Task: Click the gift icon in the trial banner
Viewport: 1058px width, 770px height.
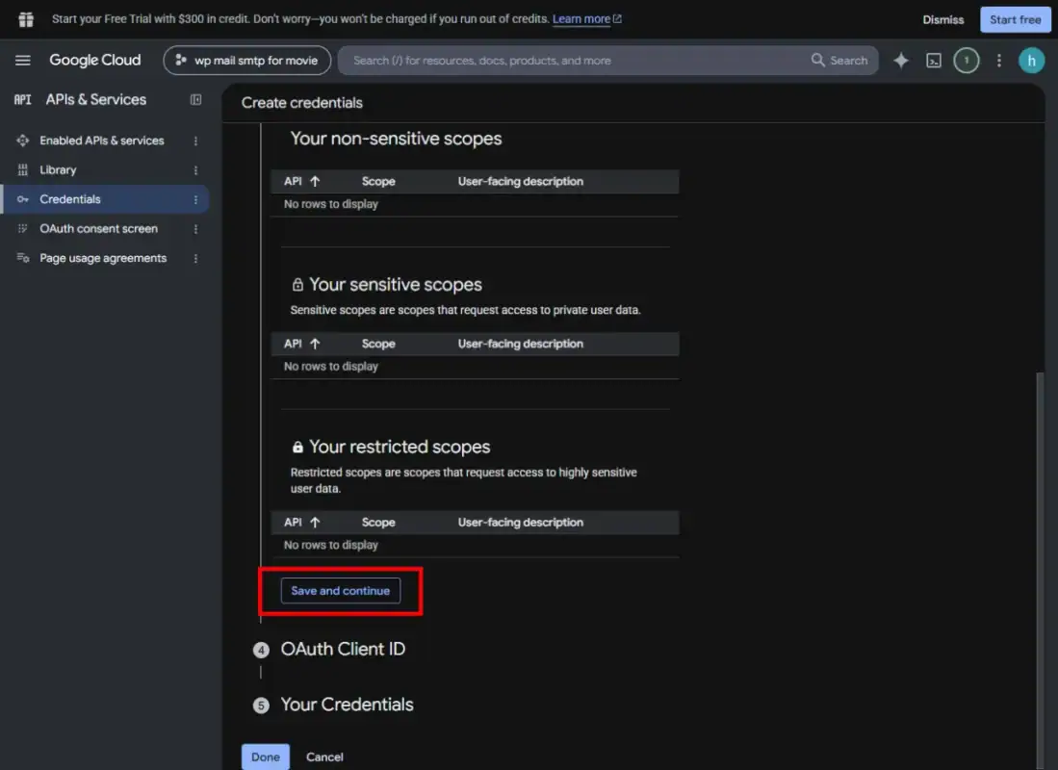Action: click(x=26, y=19)
